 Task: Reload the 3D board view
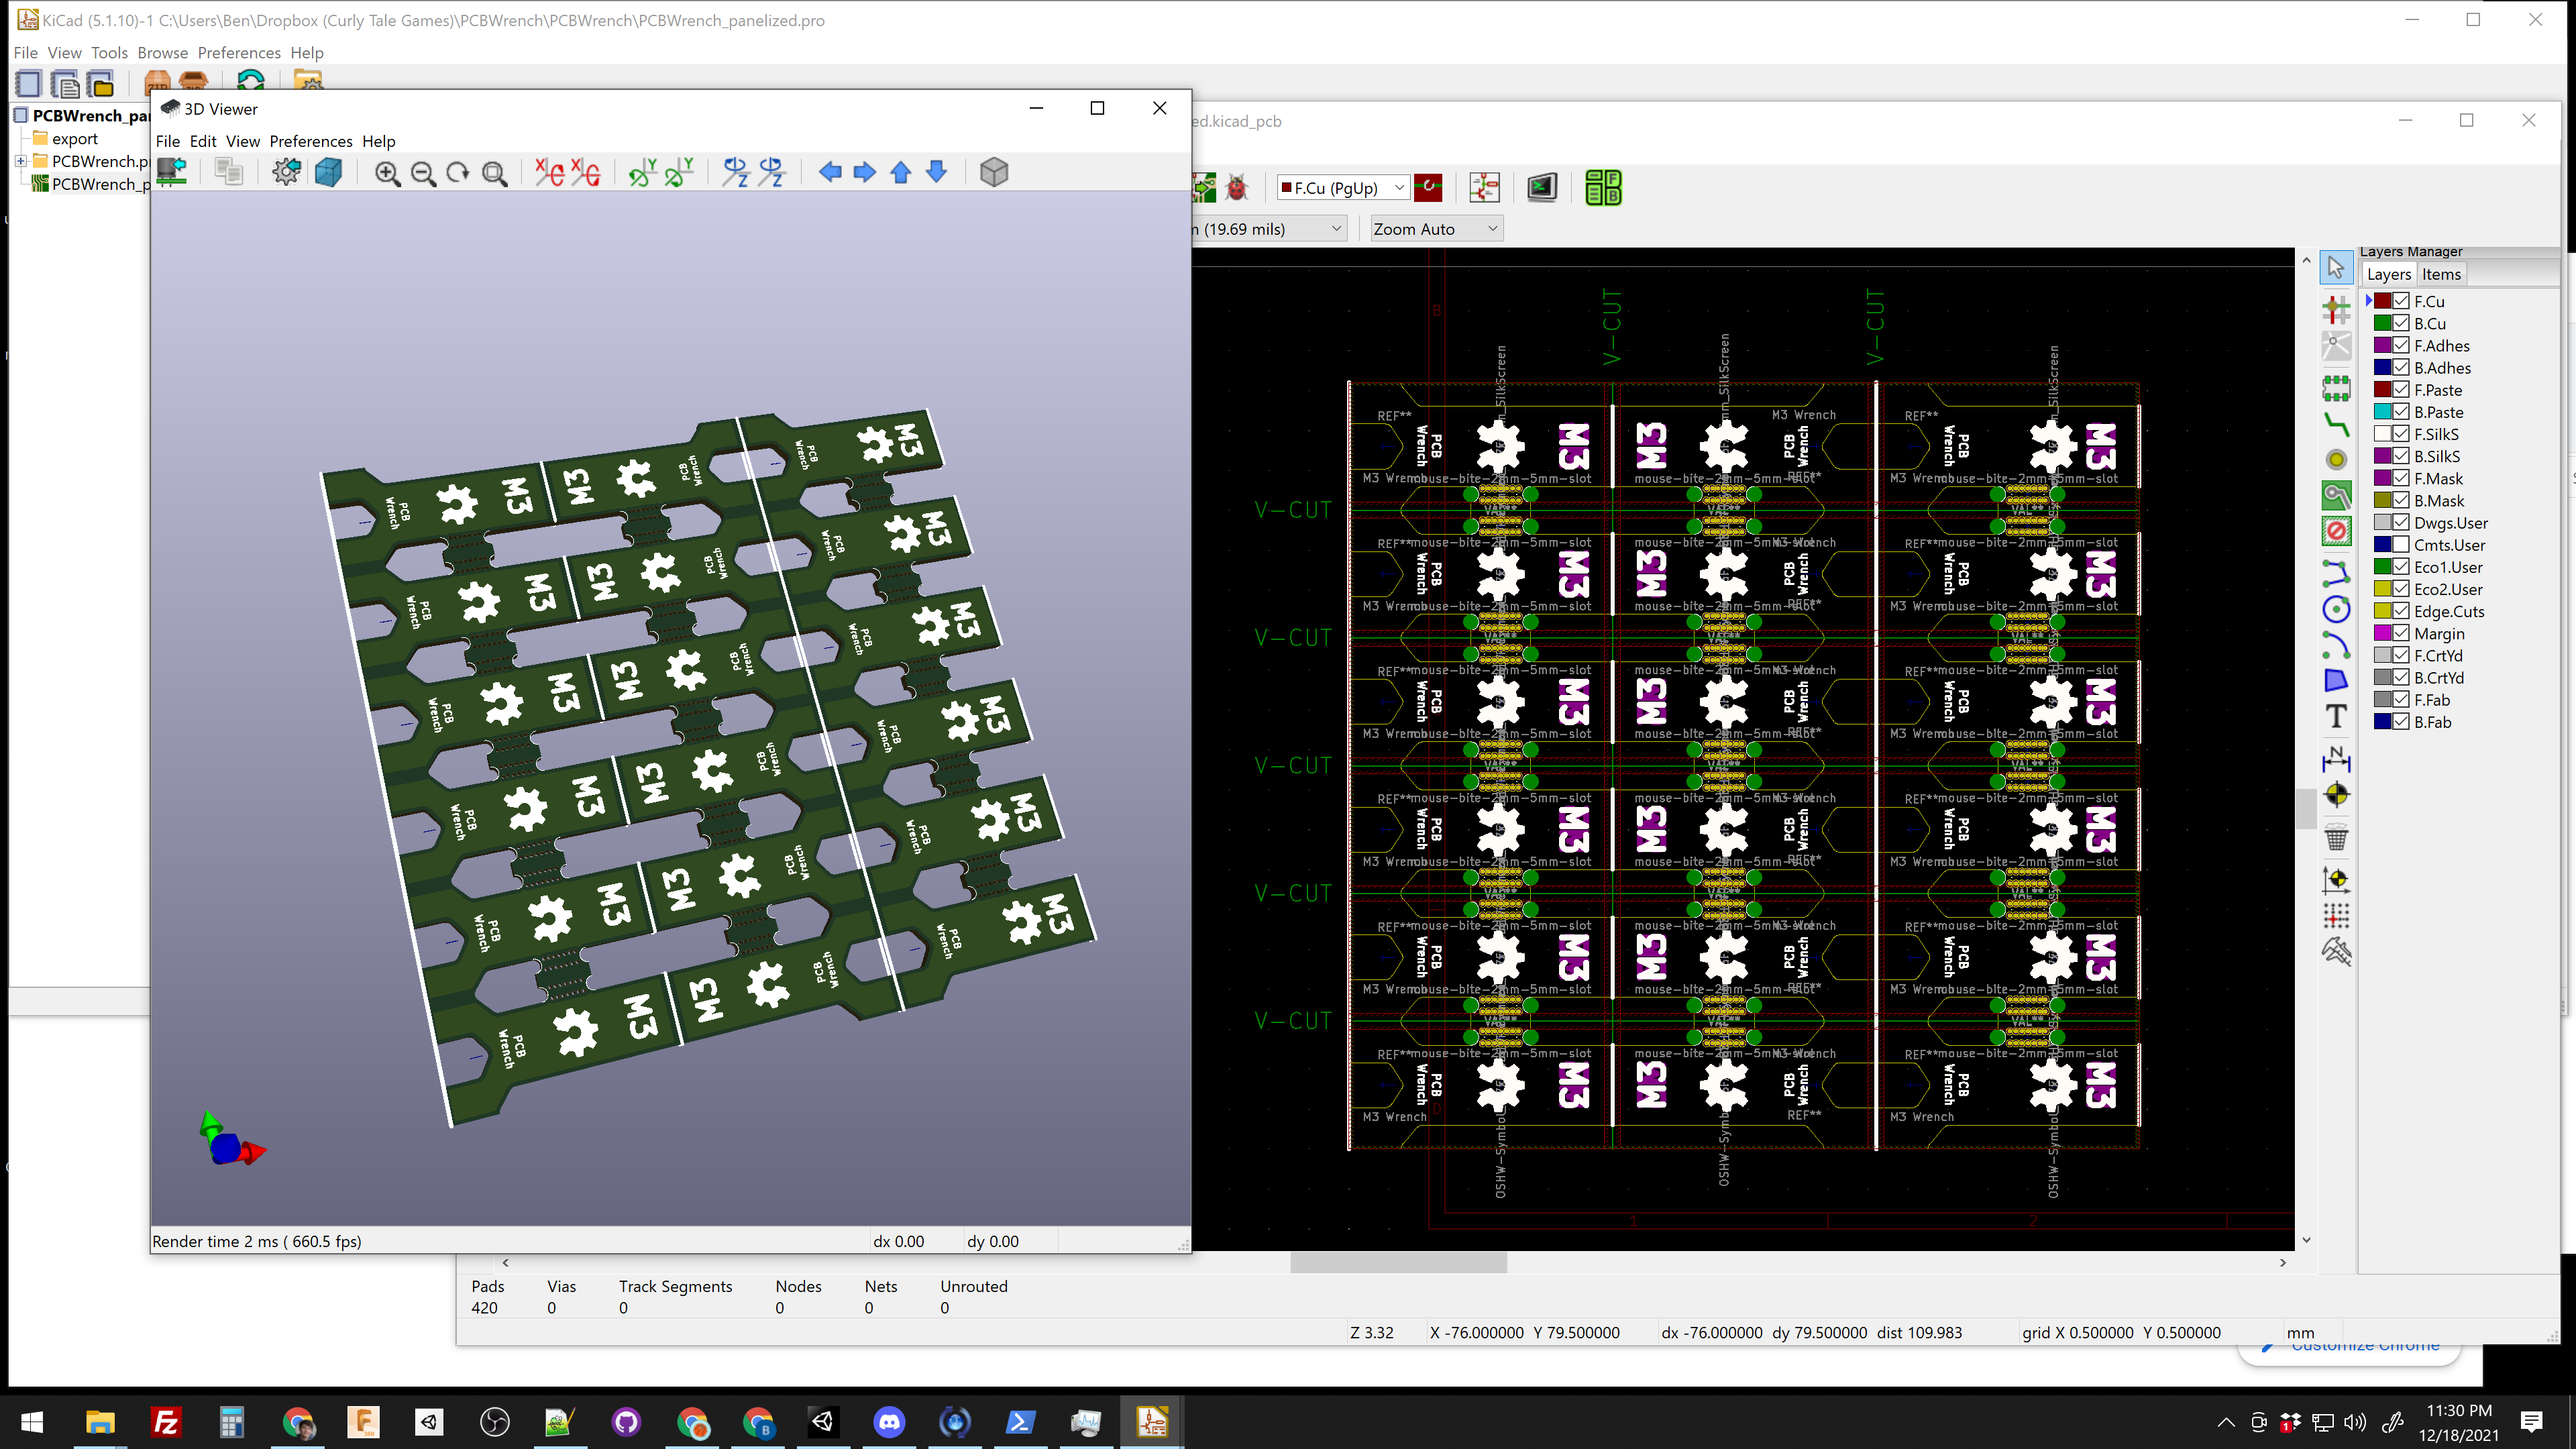pos(172,173)
